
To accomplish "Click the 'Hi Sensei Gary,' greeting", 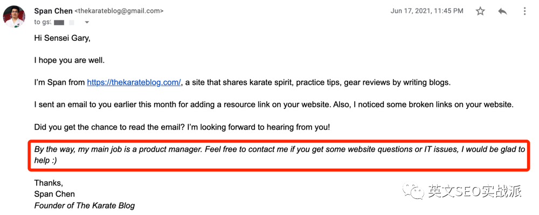I will (62, 38).
